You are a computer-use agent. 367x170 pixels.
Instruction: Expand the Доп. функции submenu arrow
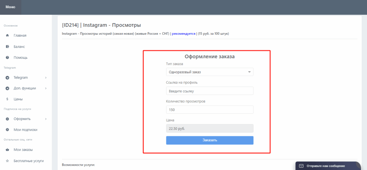click(46, 88)
